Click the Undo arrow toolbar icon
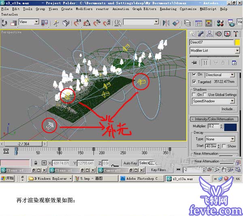 coord(4,23)
